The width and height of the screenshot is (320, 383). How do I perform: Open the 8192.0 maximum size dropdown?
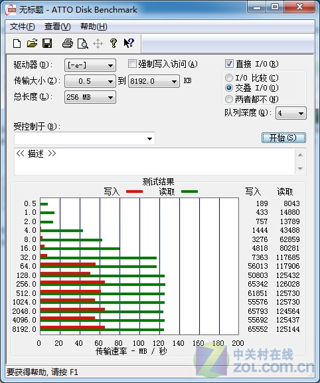point(154,81)
